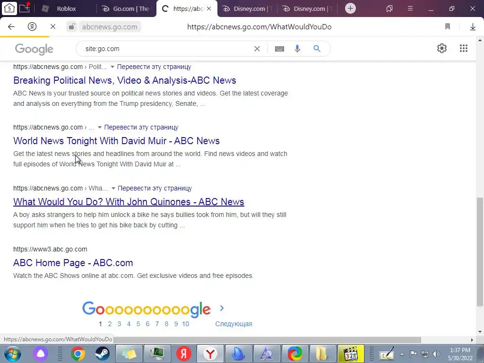Translate the Political News result page

point(154,67)
